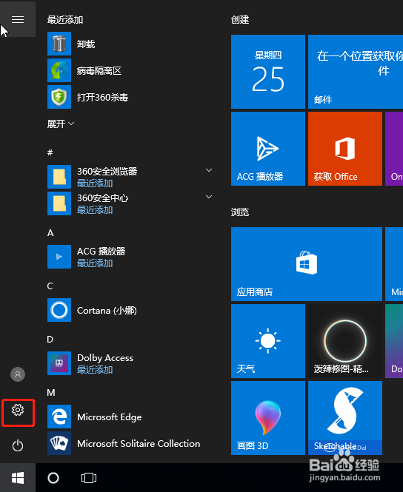Open the hamburger expand menu button
The height and width of the screenshot is (492, 403).
(x=18, y=19)
